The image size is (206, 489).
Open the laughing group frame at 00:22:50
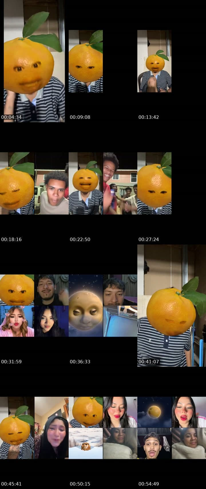point(103,183)
